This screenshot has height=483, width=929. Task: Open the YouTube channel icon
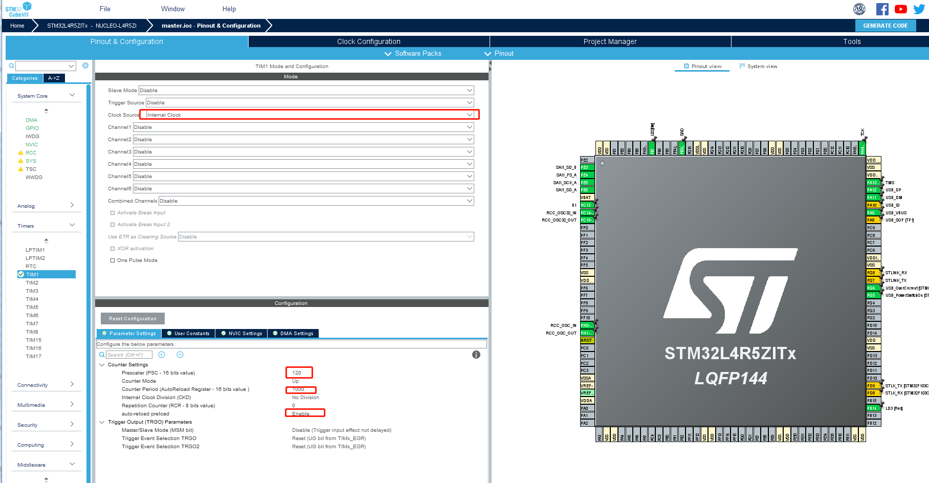[x=900, y=9]
